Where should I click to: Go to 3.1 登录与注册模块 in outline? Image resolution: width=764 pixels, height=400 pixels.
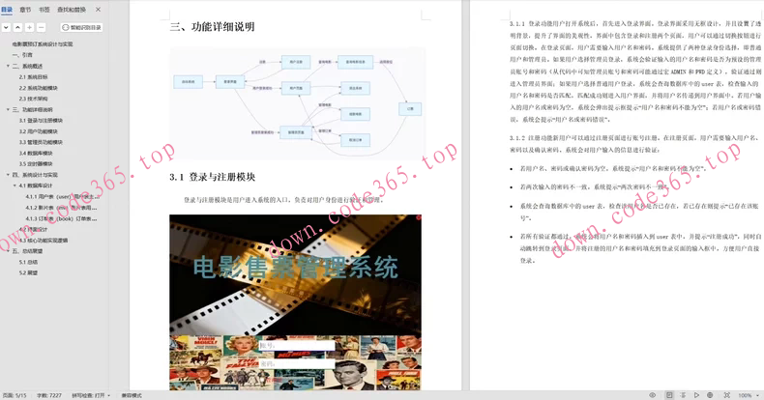click(41, 120)
